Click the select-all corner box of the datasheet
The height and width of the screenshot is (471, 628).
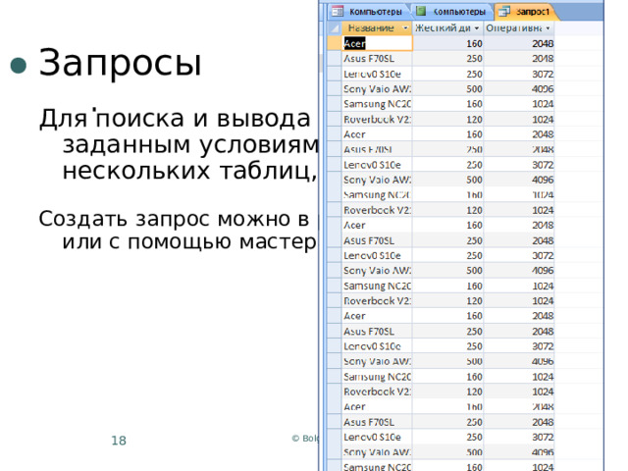coord(334,28)
